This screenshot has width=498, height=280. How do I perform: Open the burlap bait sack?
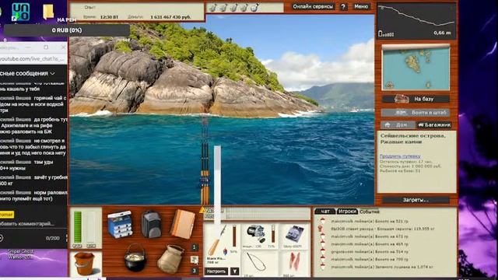click(x=171, y=259)
